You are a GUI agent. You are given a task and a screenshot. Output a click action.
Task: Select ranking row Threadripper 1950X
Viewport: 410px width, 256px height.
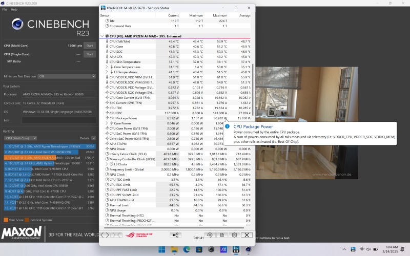[50, 163]
